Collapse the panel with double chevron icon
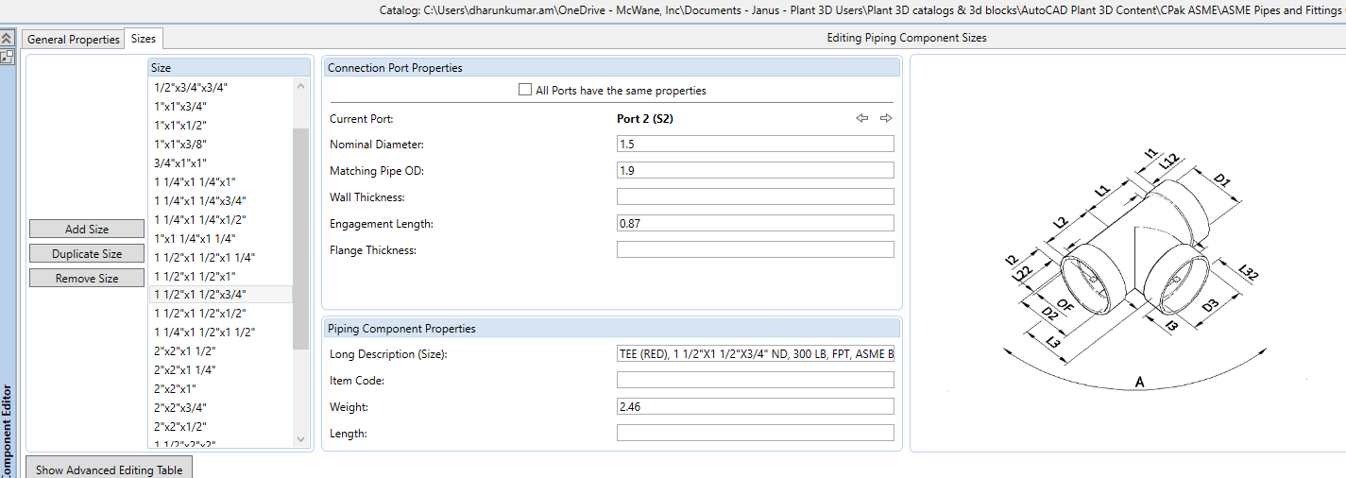 coord(7,39)
